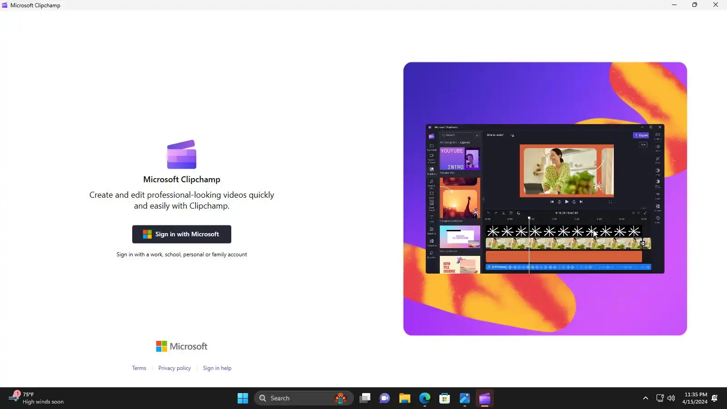The height and width of the screenshot is (409, 727).
Task: Open Task View from the taskbar
Action: [365, 398]
